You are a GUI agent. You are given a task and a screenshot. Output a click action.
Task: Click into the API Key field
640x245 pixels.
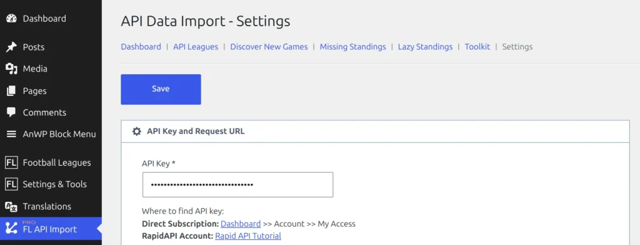click(237, 185)
